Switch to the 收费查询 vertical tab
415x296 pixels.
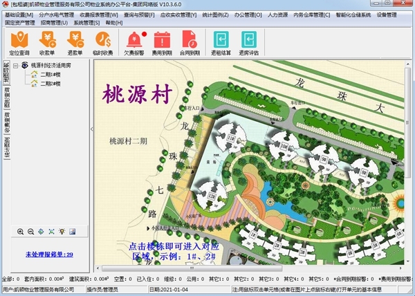[7, 122]
